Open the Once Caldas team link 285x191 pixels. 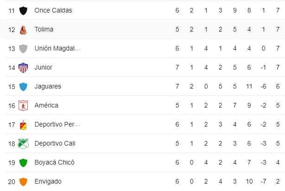click(x=53, y=10)
